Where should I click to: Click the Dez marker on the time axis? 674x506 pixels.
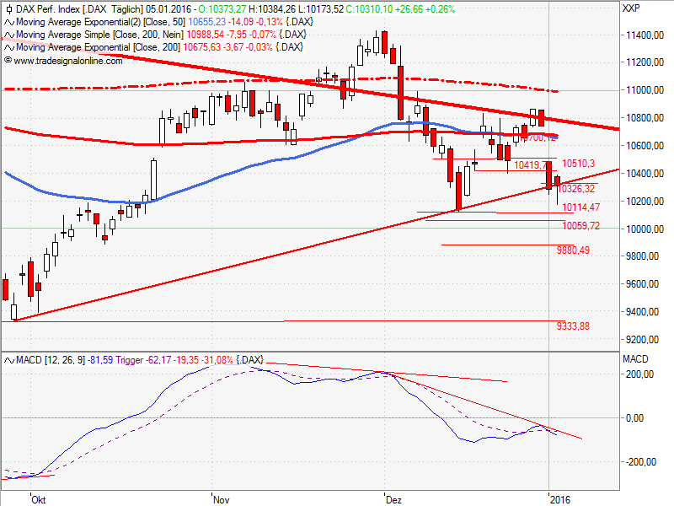coord(393,499)
